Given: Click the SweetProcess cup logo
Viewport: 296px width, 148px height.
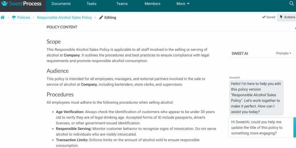Looking at the screenshot, I should [x=5, y=3].
